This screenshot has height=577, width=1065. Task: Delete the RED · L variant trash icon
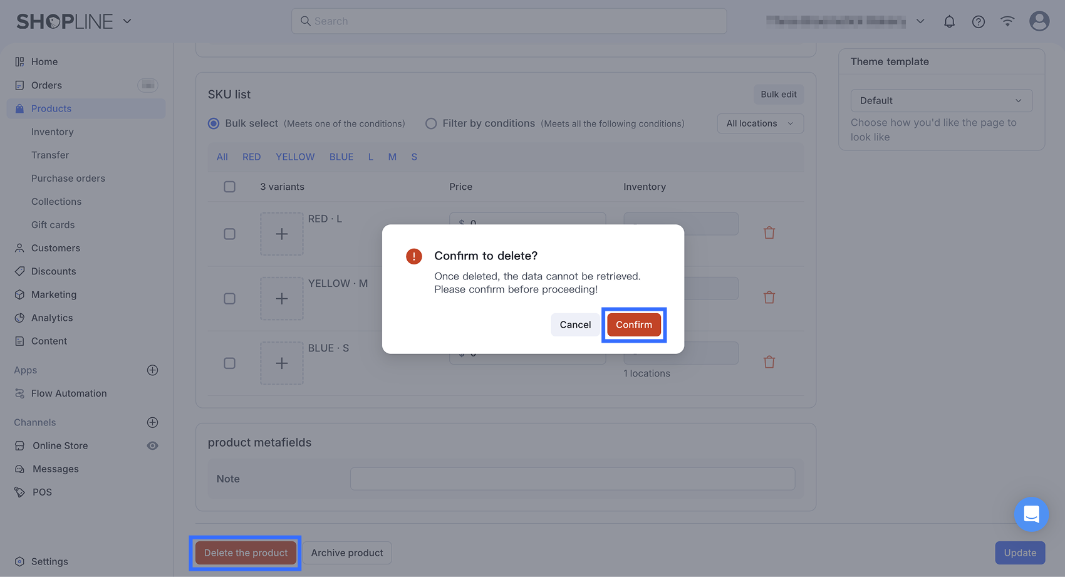769,233
